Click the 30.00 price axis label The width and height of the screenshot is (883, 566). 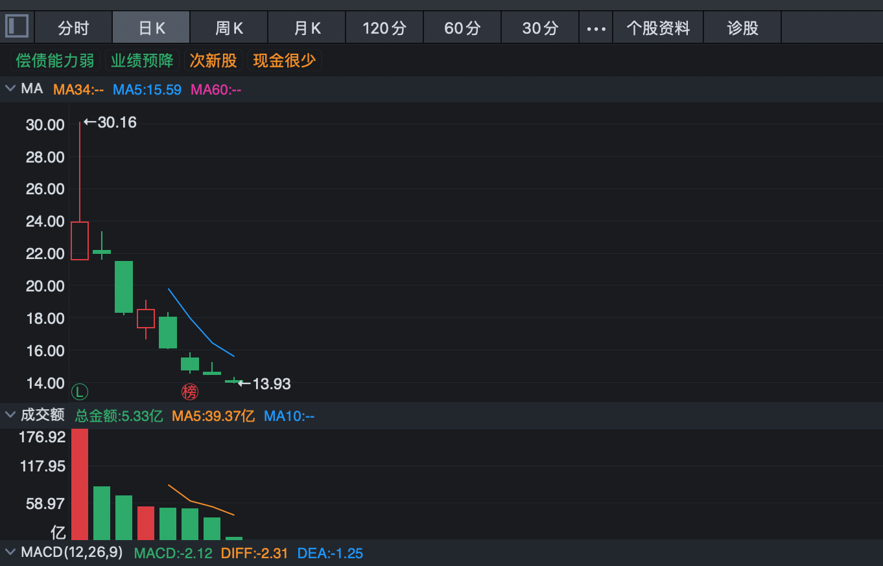coord(45,124)
